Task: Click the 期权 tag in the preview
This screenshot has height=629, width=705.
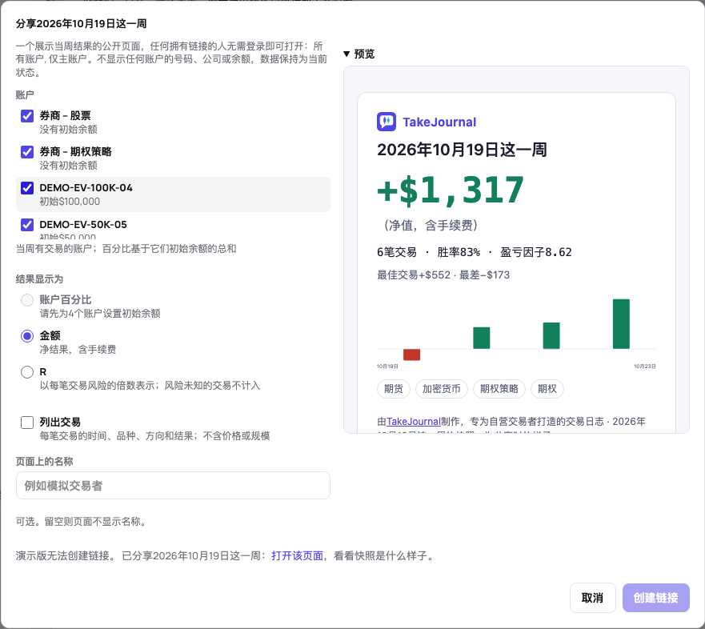Action: click(547, 389)
